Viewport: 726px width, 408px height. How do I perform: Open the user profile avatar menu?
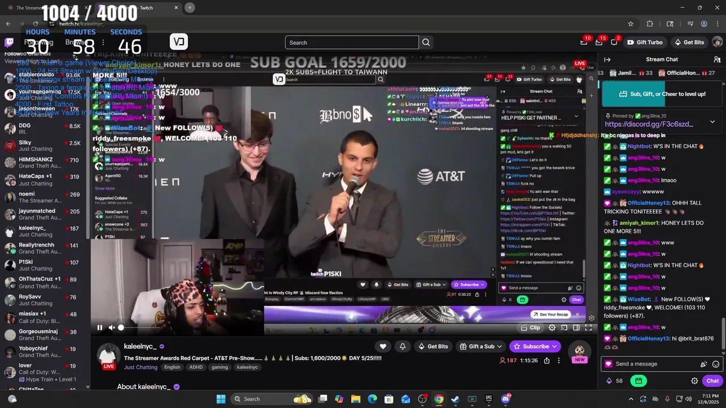(x=717, y=42)
